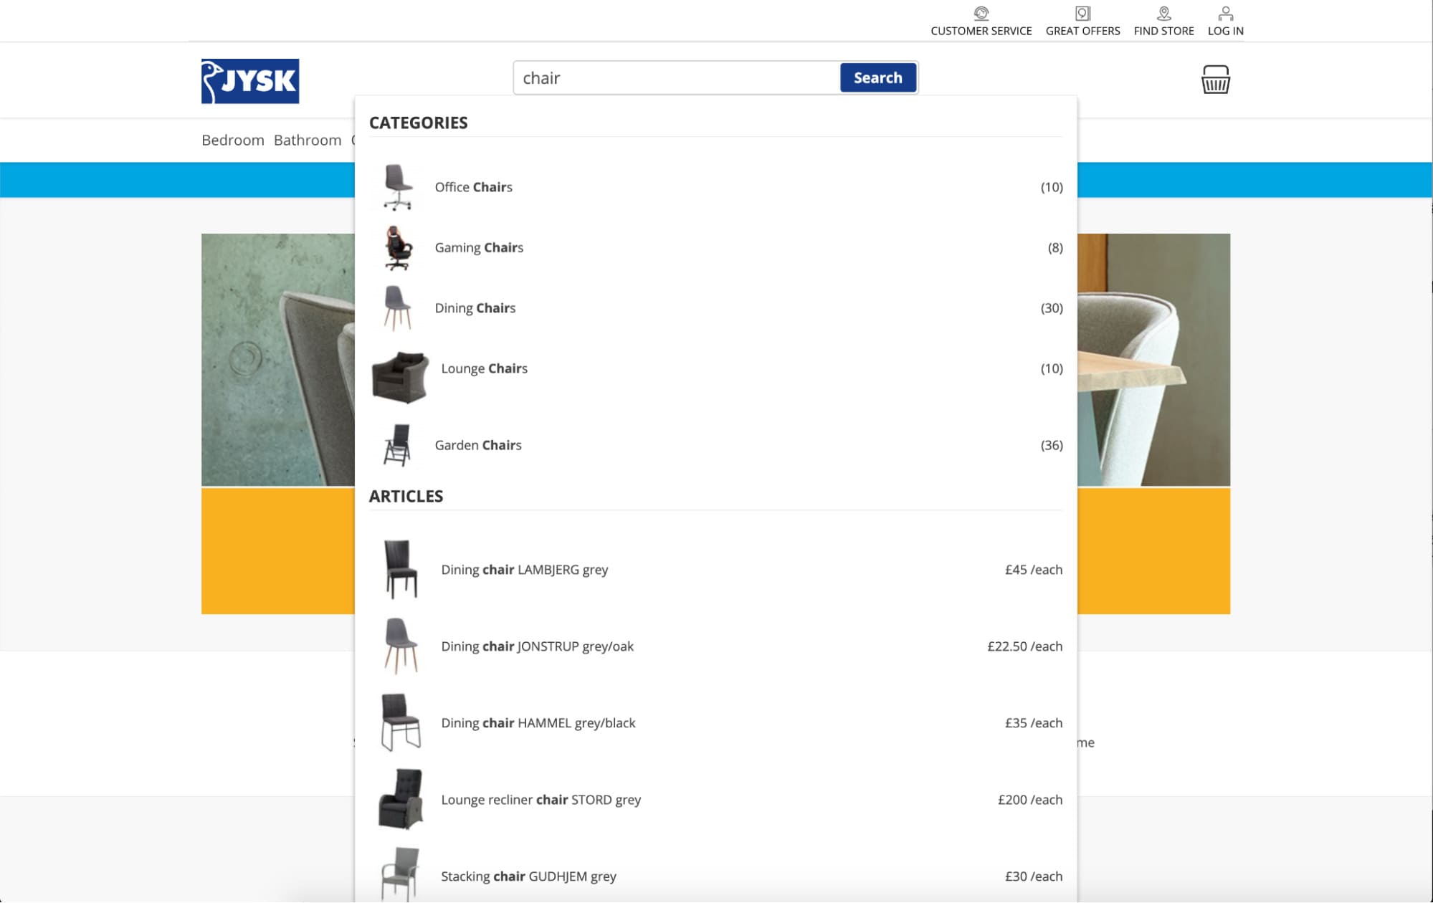Click the Dining Chairs thumbnail image
The width and height of the screenshot is (1433, 903).
398,308
